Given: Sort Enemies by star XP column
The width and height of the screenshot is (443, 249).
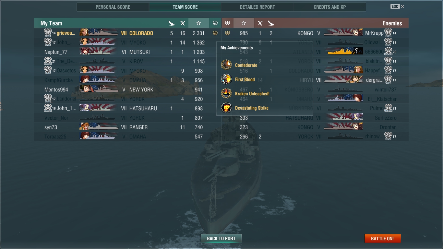Looking at the screenshot, I should [x=244, y=23].
